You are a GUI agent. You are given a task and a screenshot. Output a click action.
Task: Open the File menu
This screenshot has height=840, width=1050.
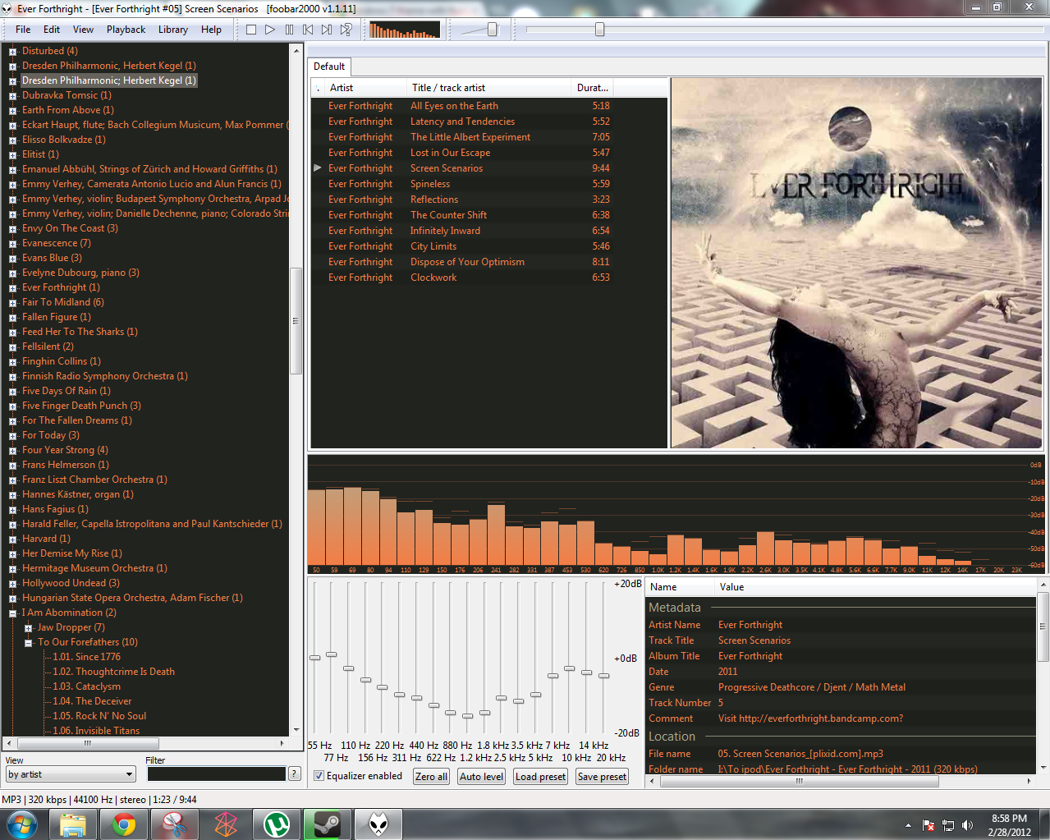[x=23, y=30]
